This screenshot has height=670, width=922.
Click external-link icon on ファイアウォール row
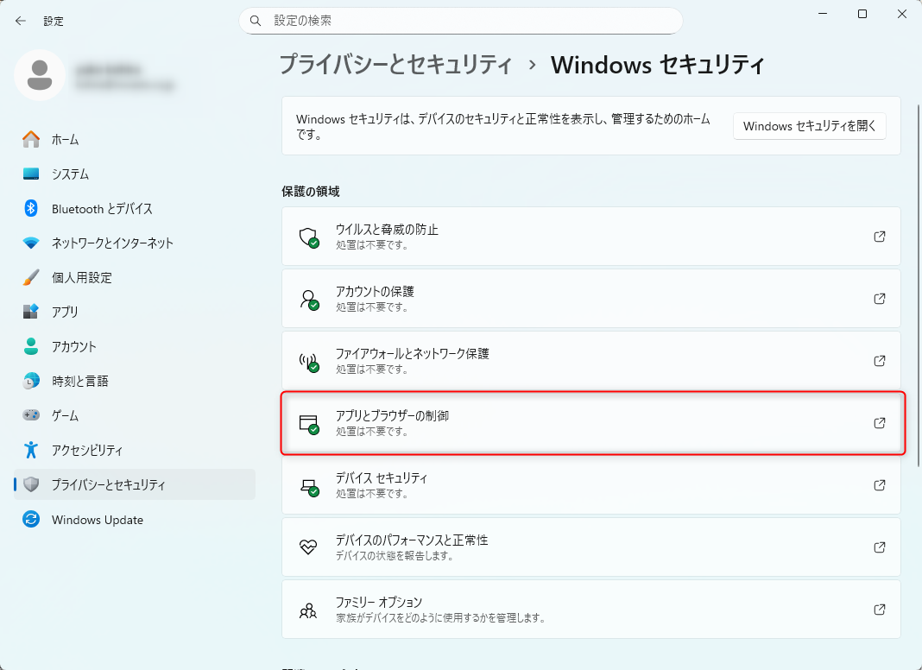[879, 361]
